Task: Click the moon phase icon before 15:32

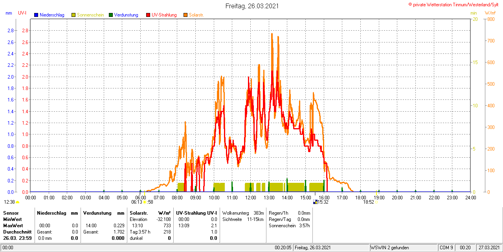Action: coord(315,202)
